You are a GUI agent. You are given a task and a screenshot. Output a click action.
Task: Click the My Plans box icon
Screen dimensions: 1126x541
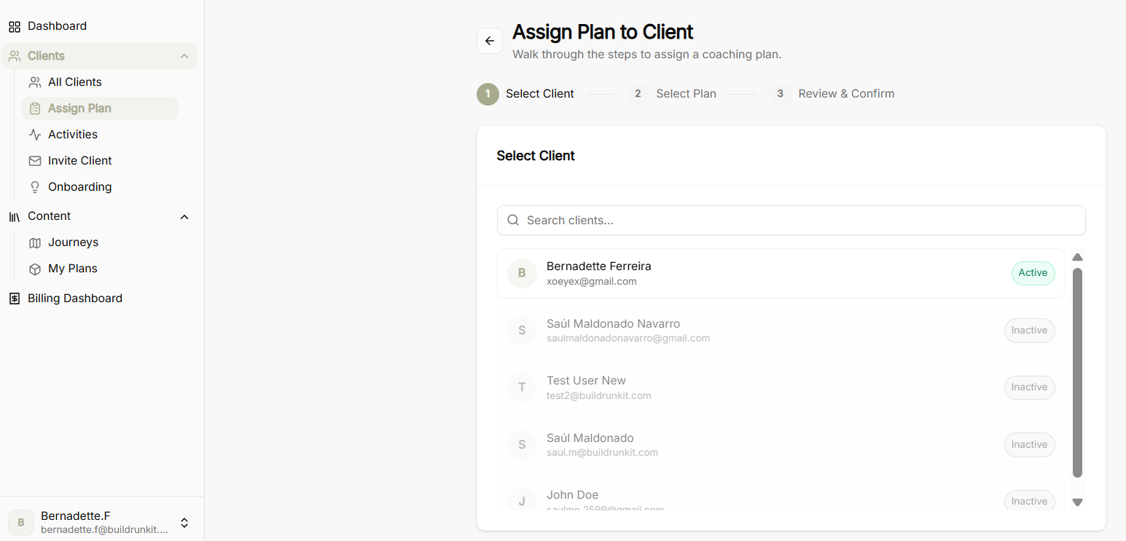click(x=35, y=269)
